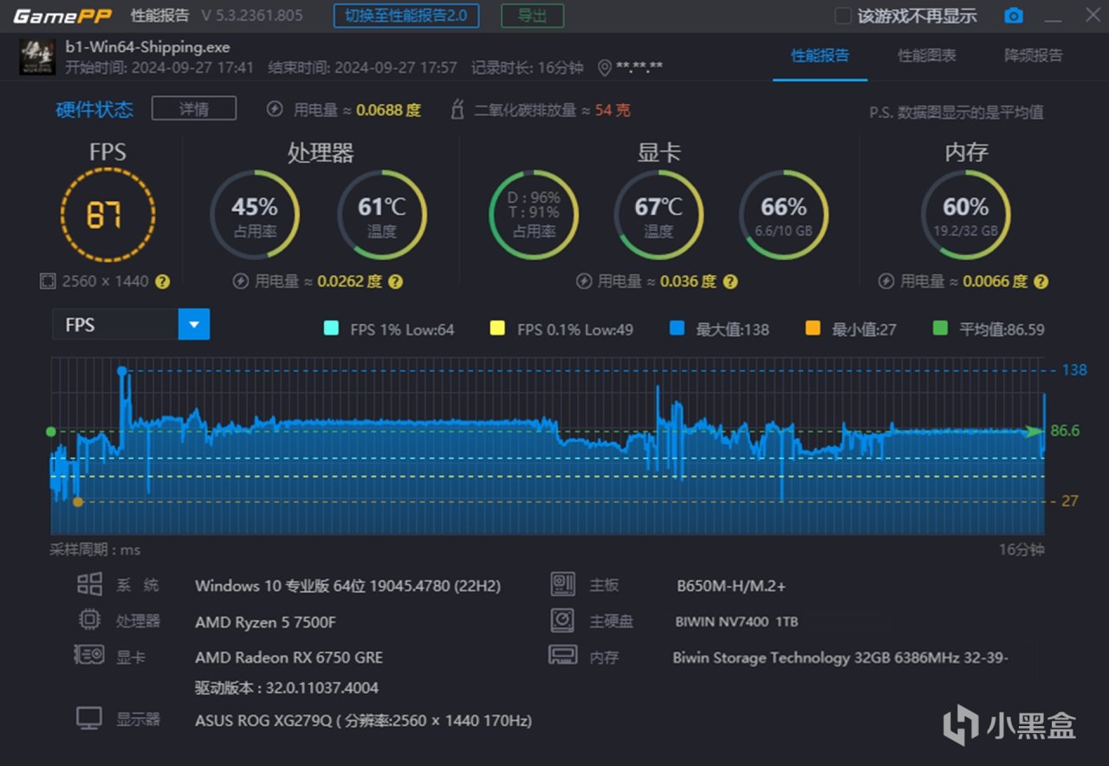Click the Biwin Storage Technology 32GB memory text

[x=840, y=658]
